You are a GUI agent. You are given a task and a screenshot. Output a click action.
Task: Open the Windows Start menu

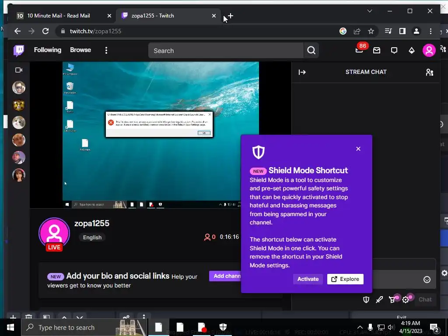click(10, 327)
